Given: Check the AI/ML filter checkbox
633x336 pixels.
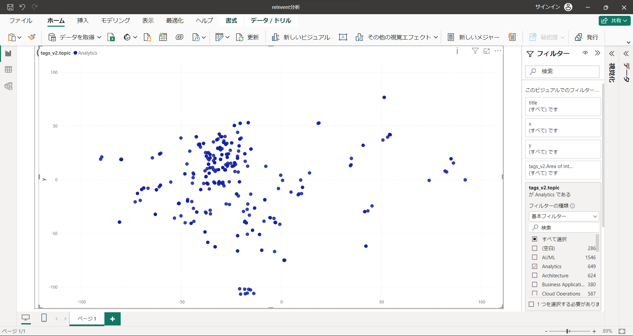Looking at the screenshot, I should [x=535, y=257].
